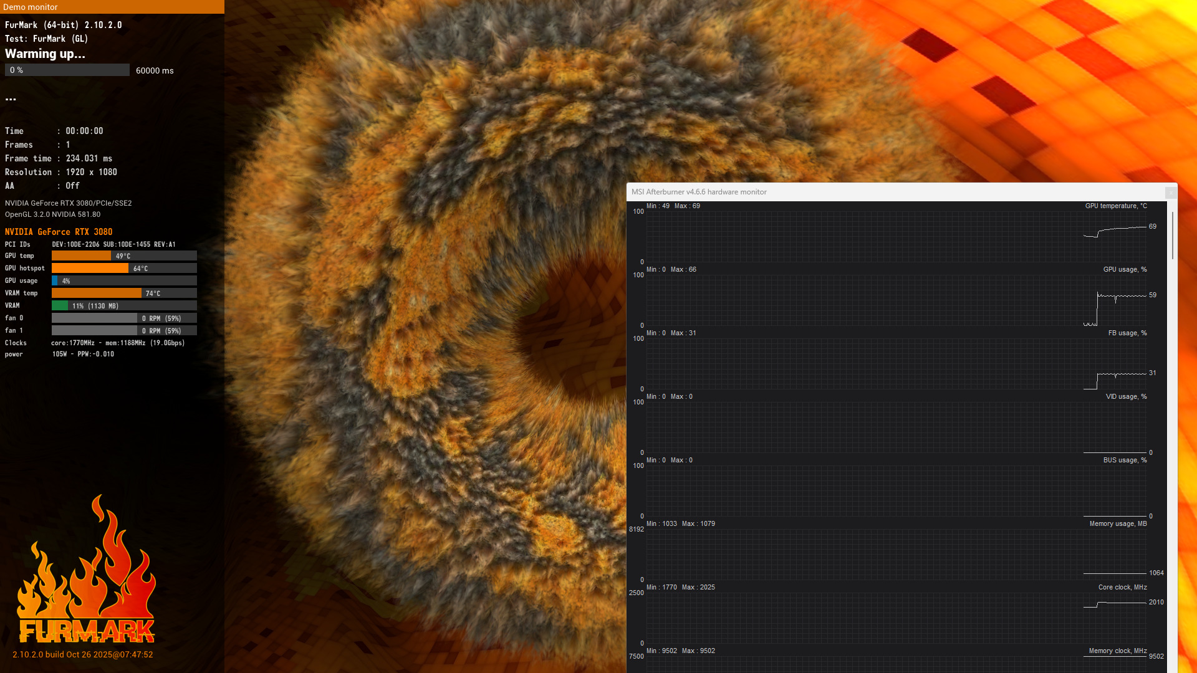1197x673 pixels.
Task: Click the FB usage graph
Action: click(896, 364)
